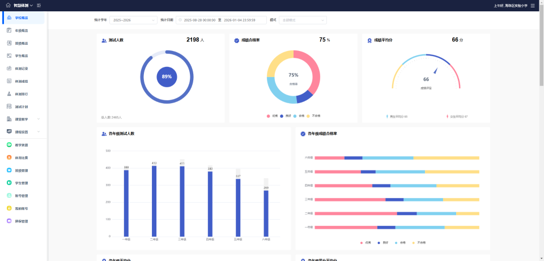Collapse sidebar using the menu fold icon
The image size is (544, 261).
tap(39, 6)
